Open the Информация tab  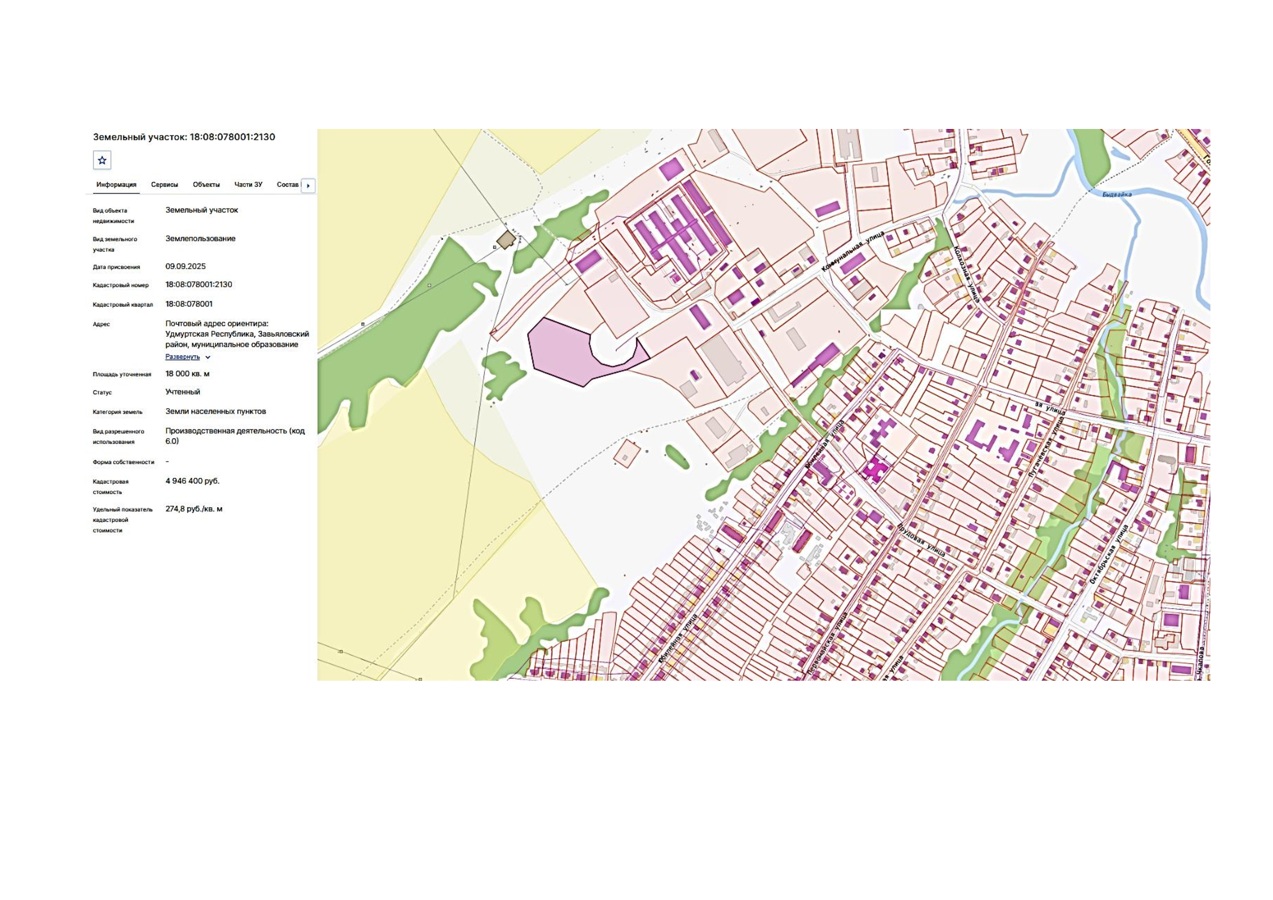[x=116, y=184]
